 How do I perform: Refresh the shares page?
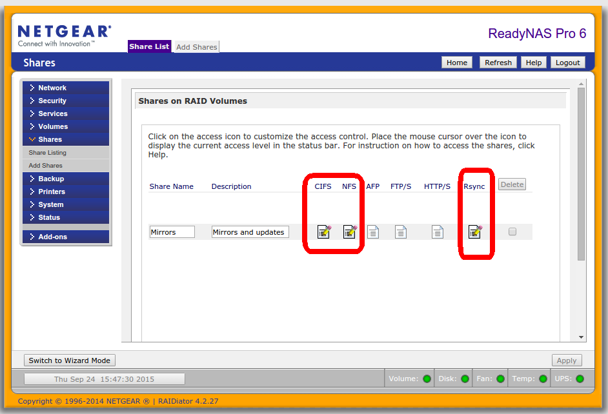tap(498, 63)
